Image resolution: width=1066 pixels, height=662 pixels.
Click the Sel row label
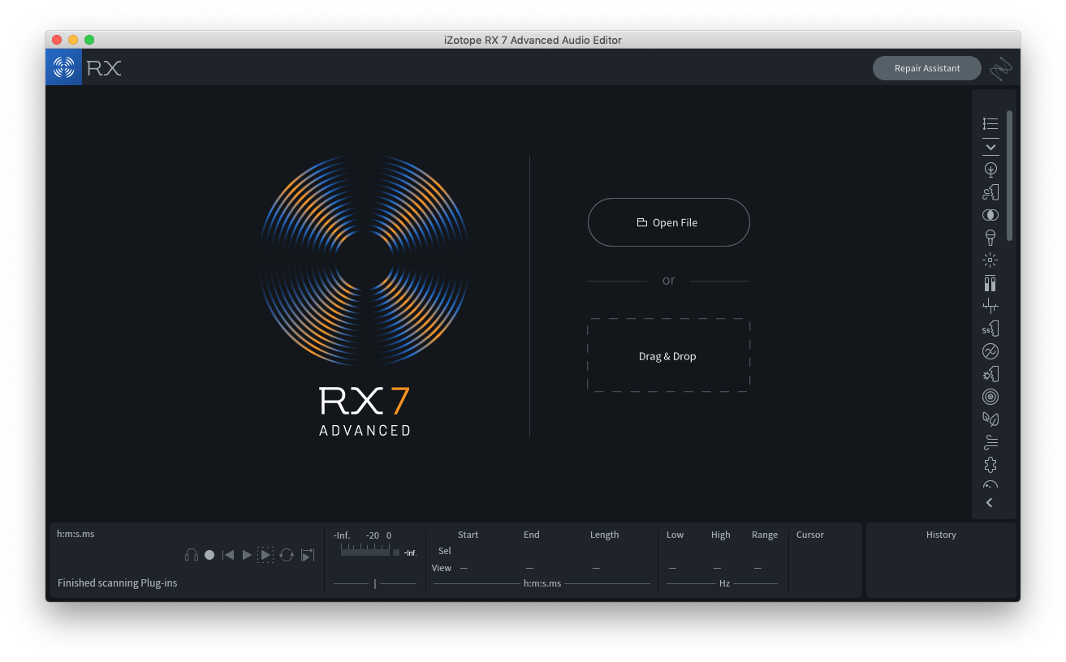445,551
